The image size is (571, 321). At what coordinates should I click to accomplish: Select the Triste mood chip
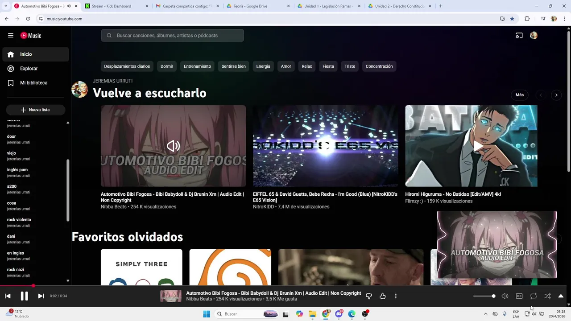tap(350, 66)
